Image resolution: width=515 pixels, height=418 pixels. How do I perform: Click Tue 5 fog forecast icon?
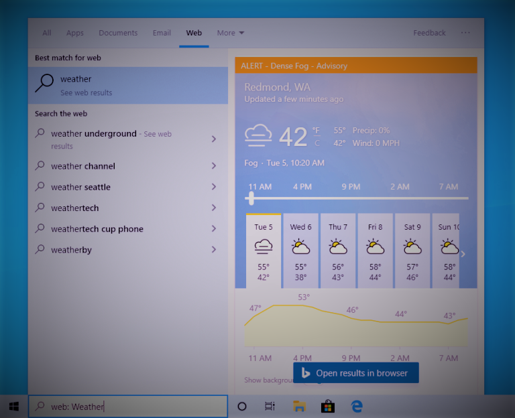(x=264, y=247)
